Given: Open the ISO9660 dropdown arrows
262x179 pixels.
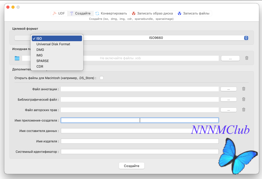Looking at the screenshot, I should point(246,38).
